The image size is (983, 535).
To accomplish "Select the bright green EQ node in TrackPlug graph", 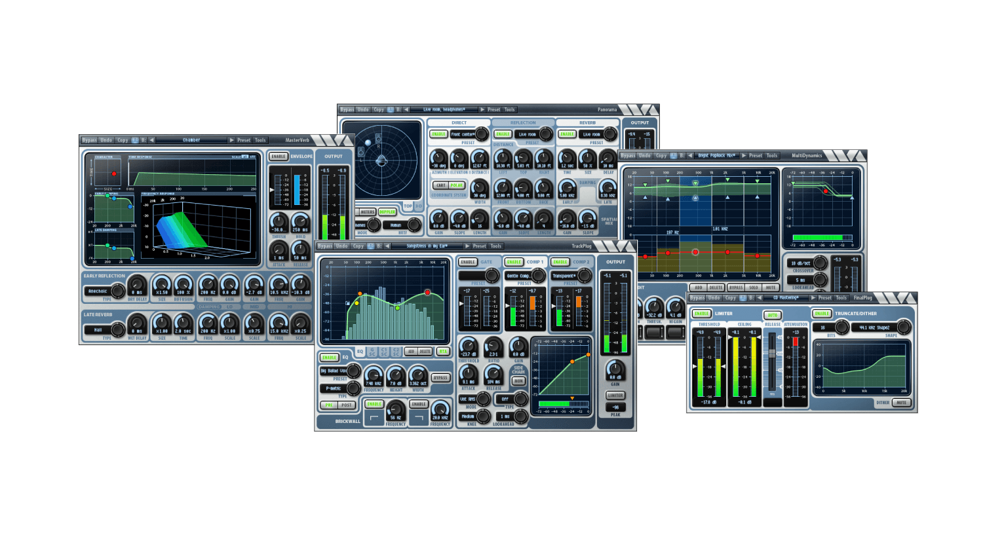I will tap(397, 308).
